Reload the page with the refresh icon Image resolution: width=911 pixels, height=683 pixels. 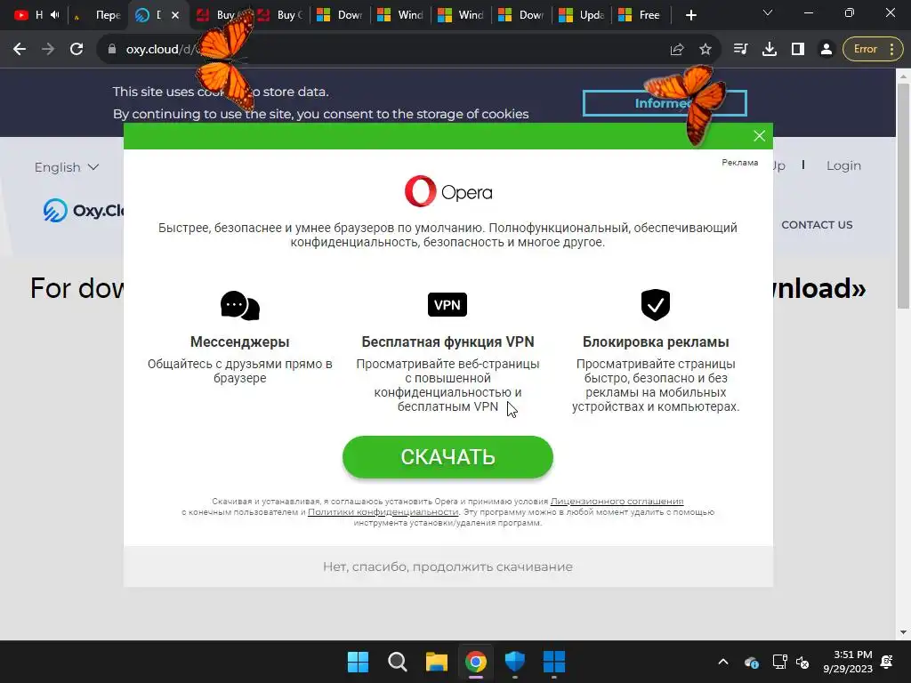click(x=77, y=50)
